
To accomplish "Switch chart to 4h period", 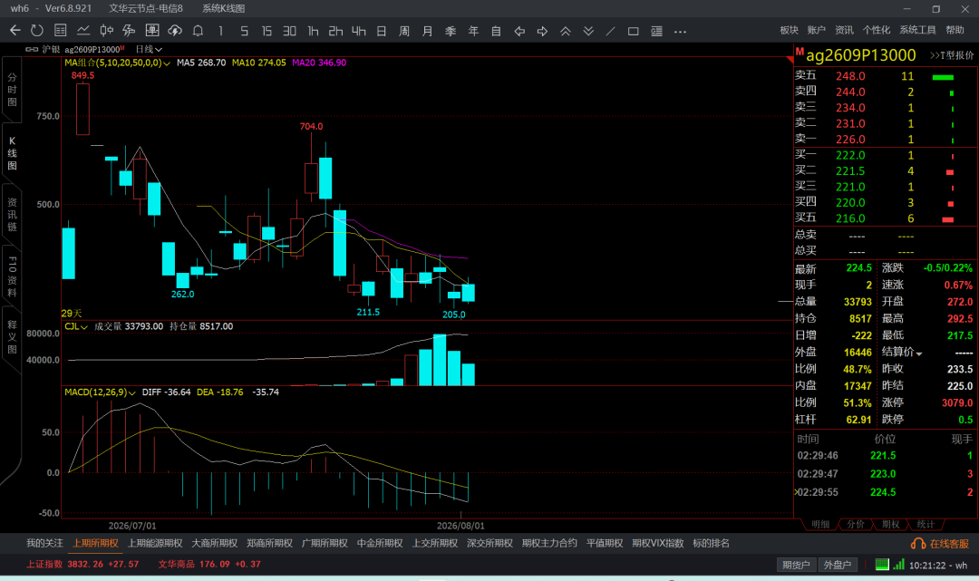I will 358,31.
